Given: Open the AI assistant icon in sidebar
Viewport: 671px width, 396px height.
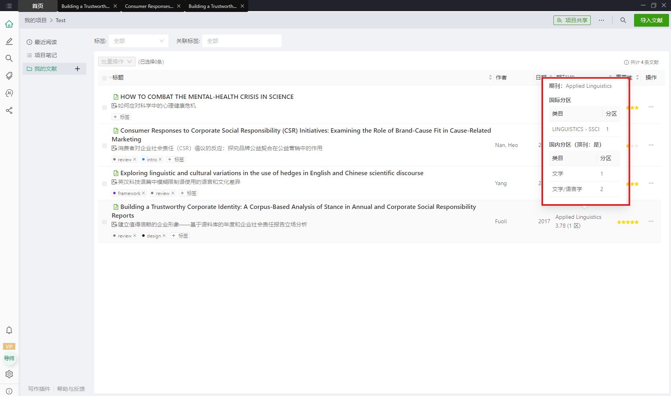Looking at the screenshot, I should (x=9, y=93).
